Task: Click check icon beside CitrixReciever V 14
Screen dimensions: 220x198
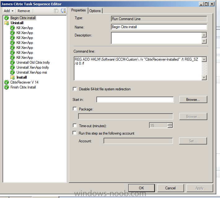Action: point(7,82)
